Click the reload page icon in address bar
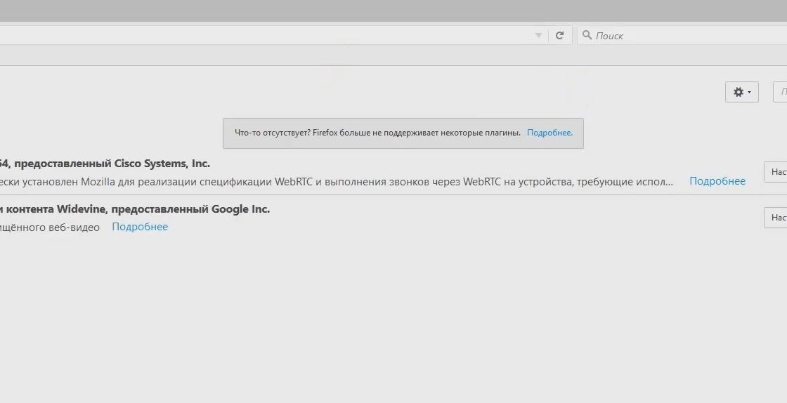The height and width of the screenshot is (403, 787). pyautogui.click(x=559, y=35)
